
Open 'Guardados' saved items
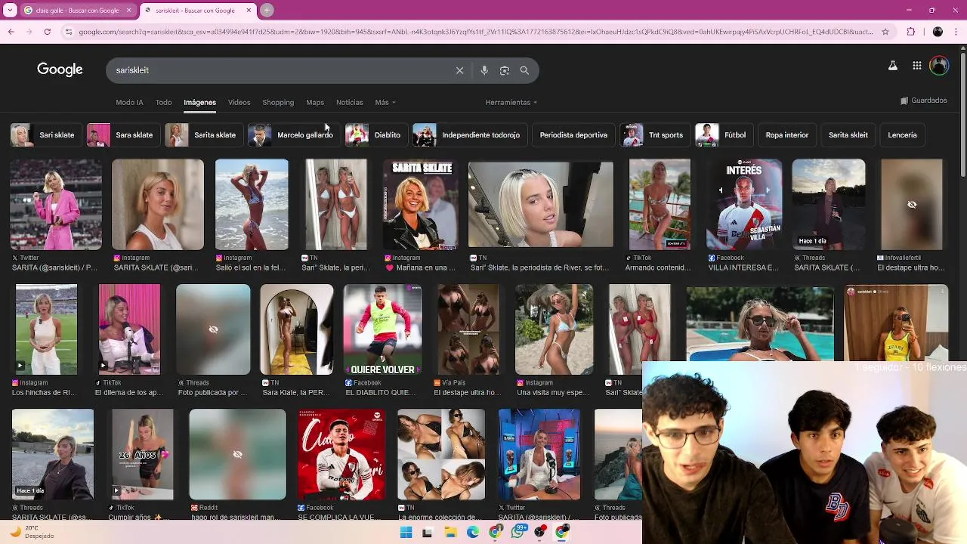923,100
